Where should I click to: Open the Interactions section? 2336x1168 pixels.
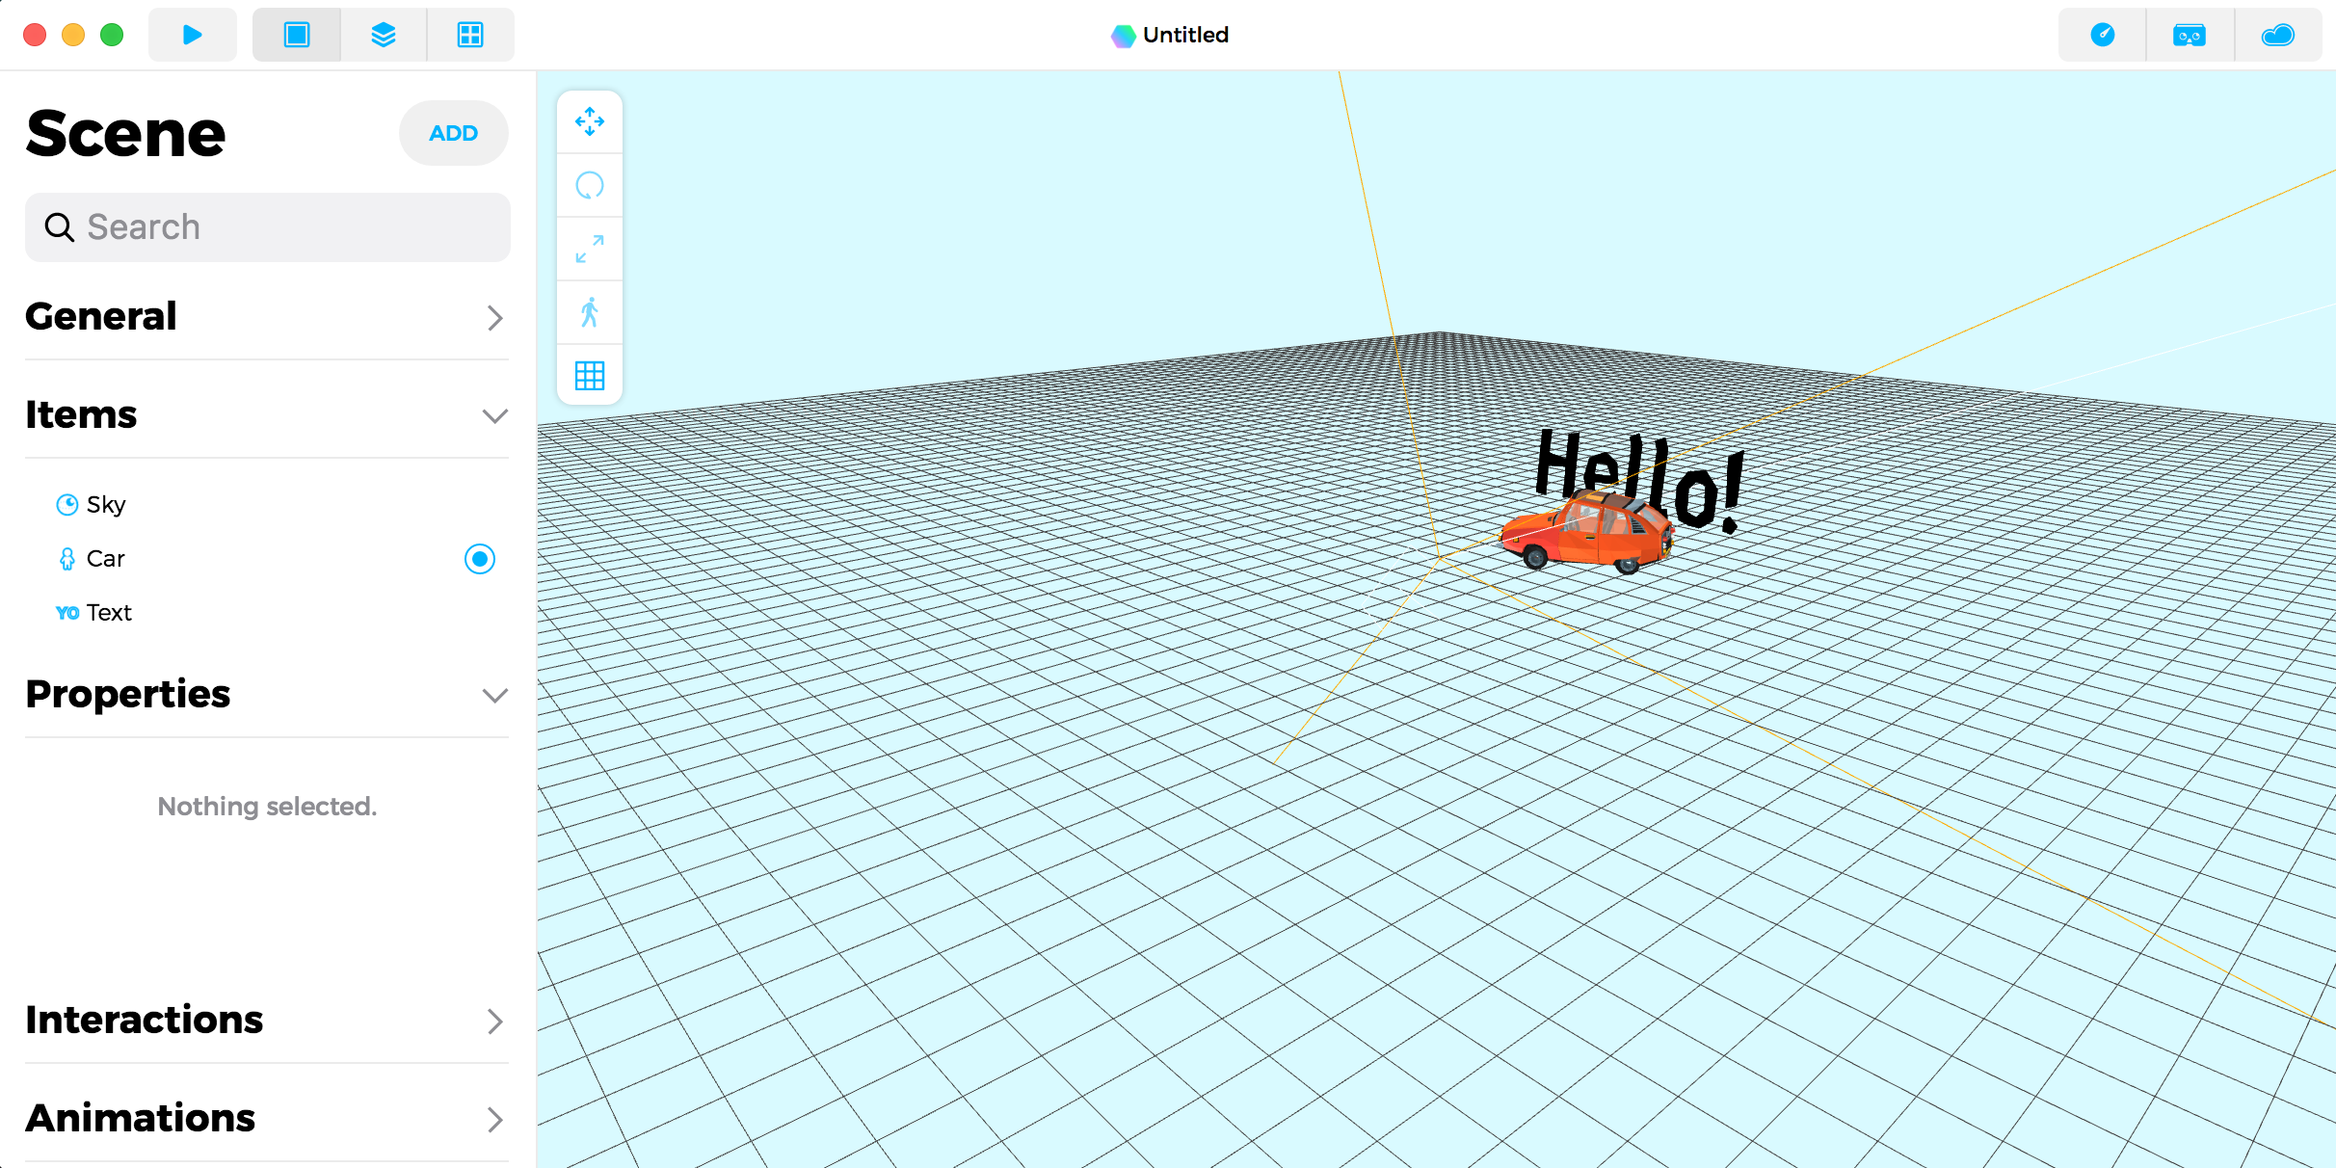494,1022
